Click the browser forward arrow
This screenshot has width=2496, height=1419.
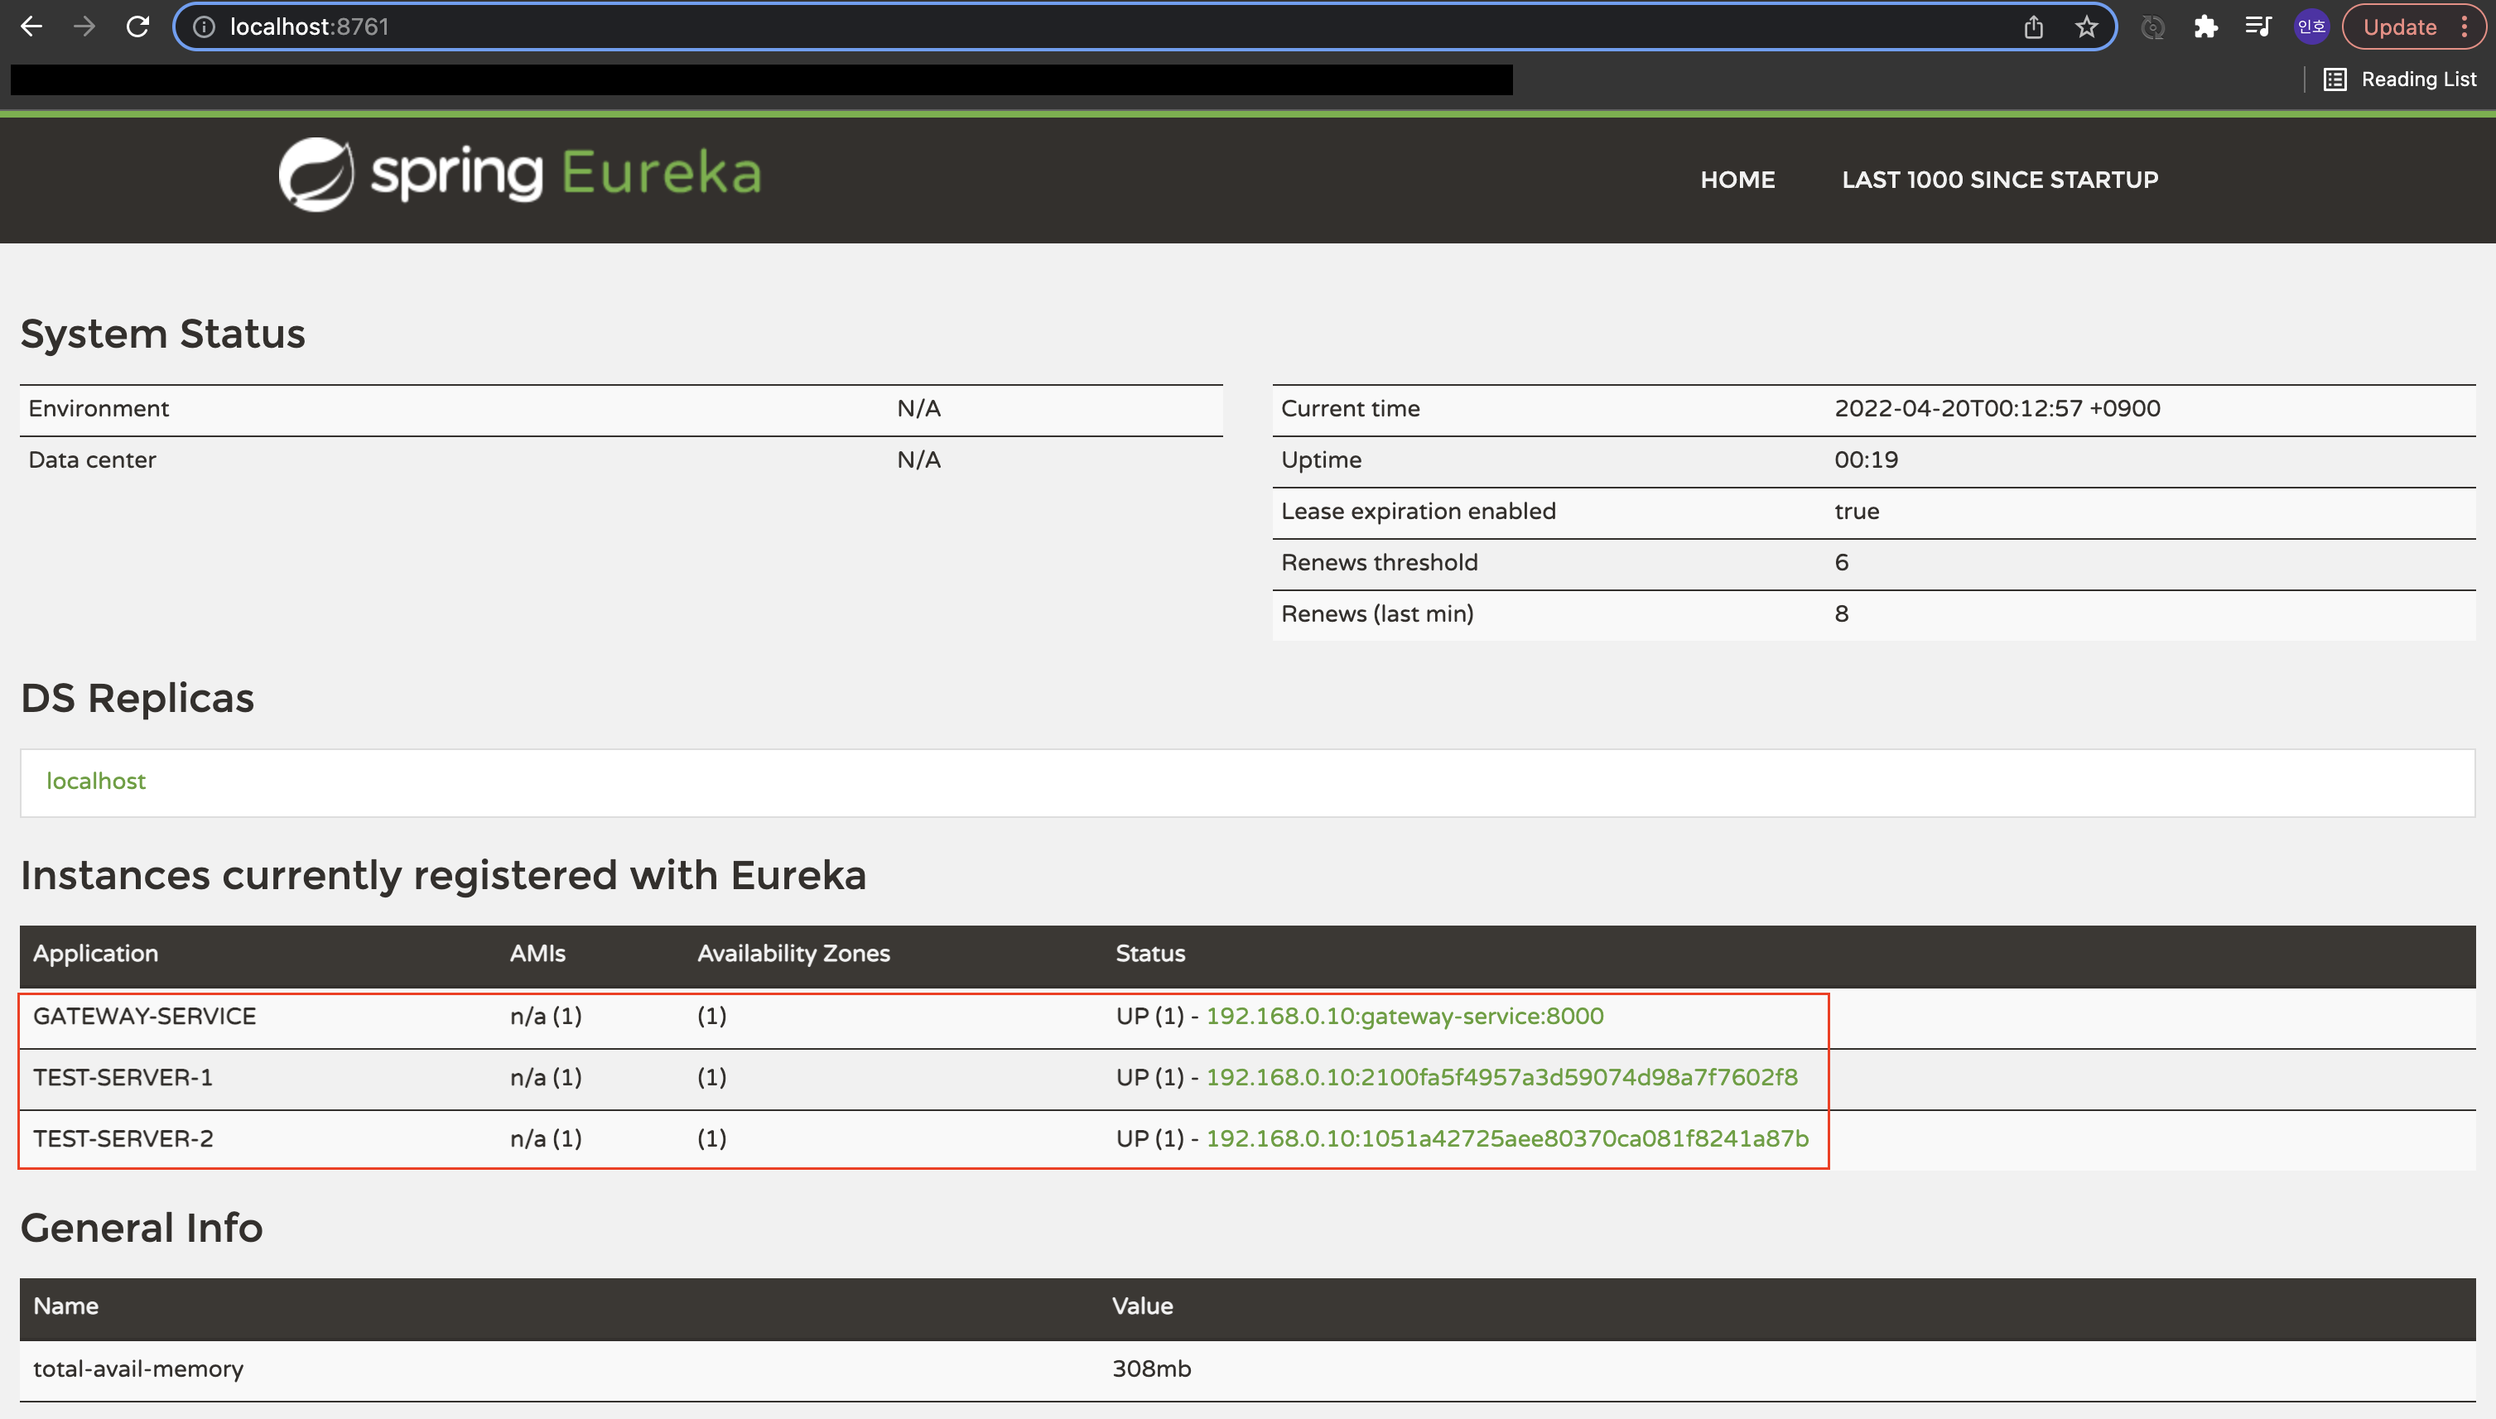[84, 26]
